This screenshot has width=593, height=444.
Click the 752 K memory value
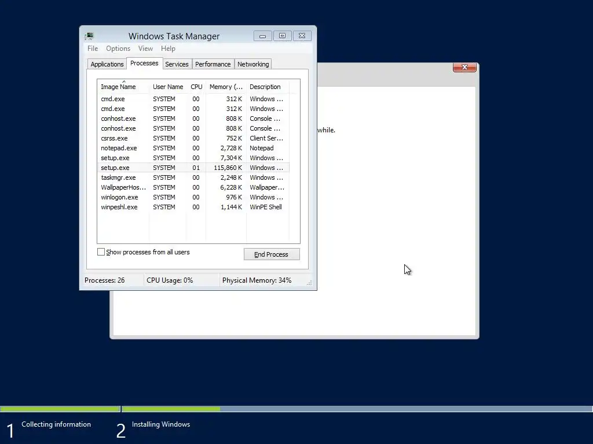click(x=234, y=138)
